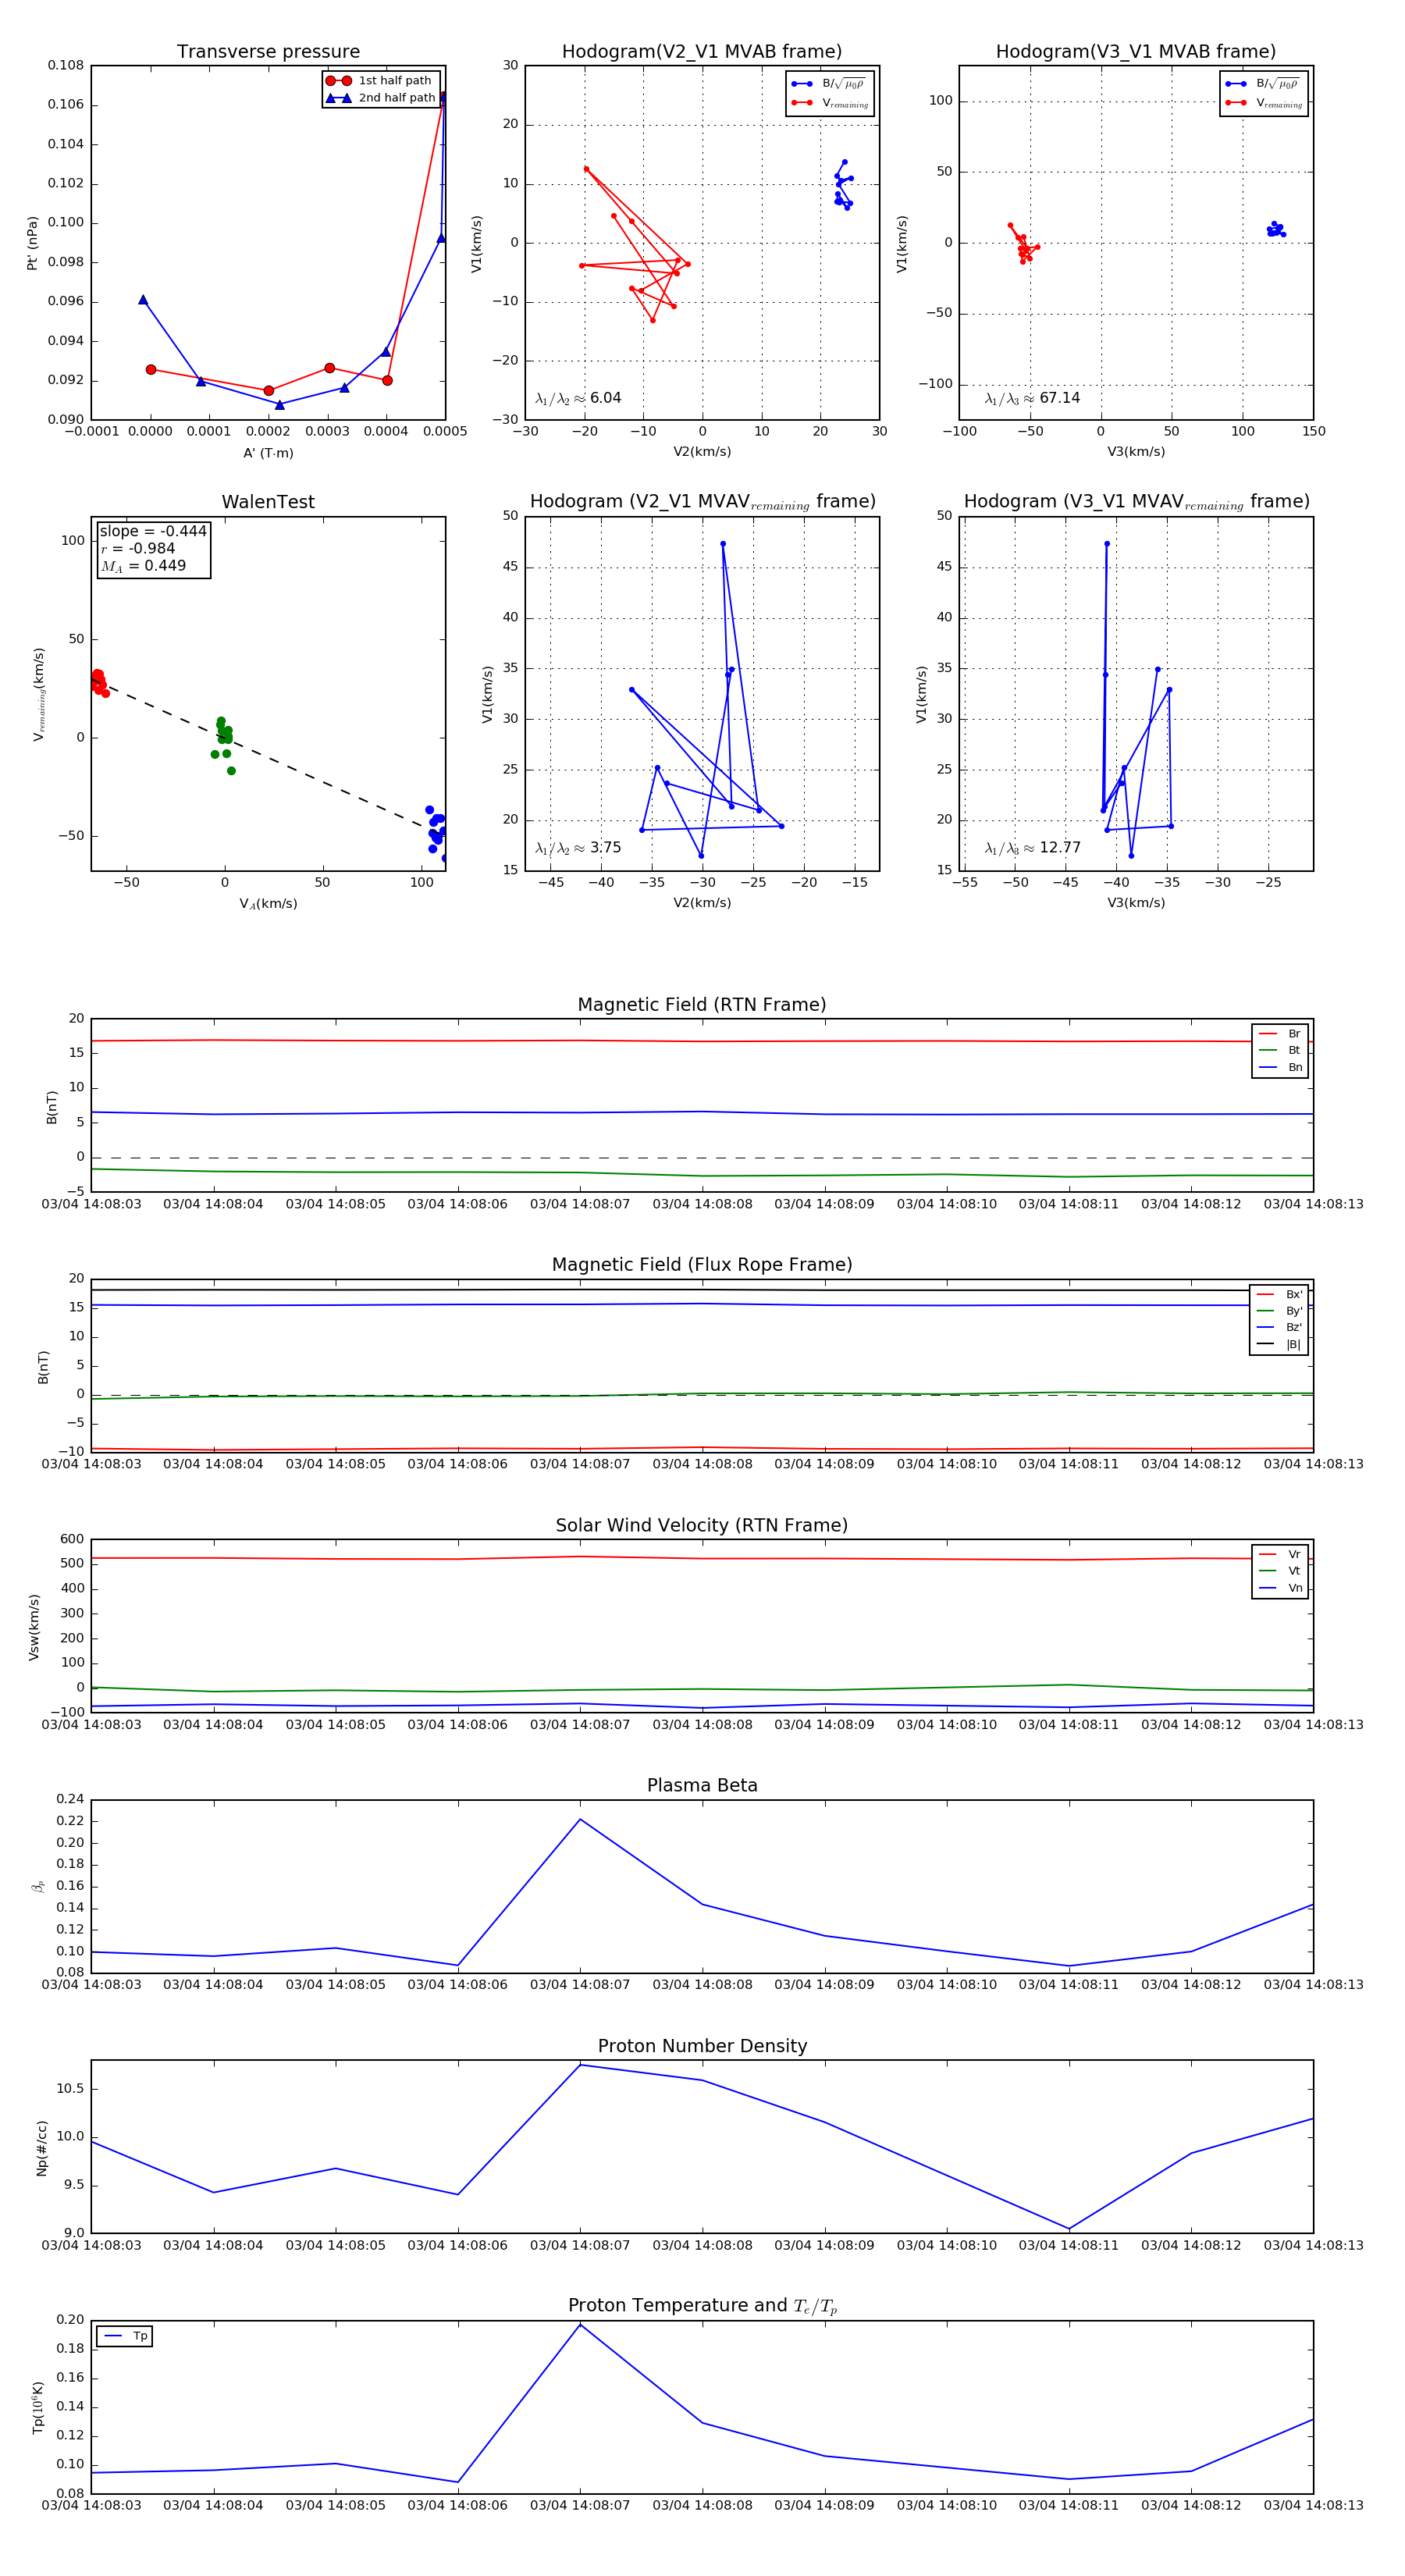Viewport: 1405px width, 2576px height.
Task: Click the Plasma Beta peak at 14:08:07
Action: 580,1819
